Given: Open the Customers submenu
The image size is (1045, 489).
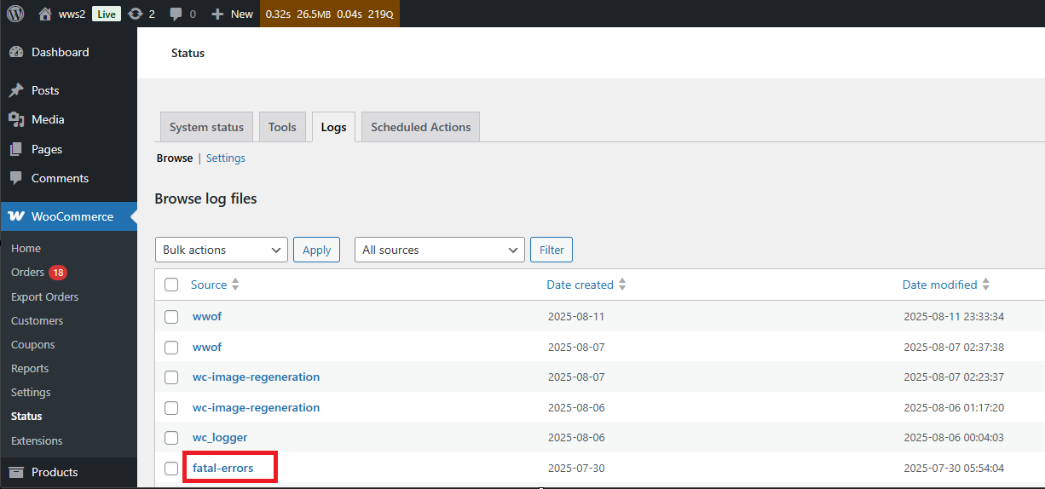Looking at the screenshot, I should pos(37,321).
